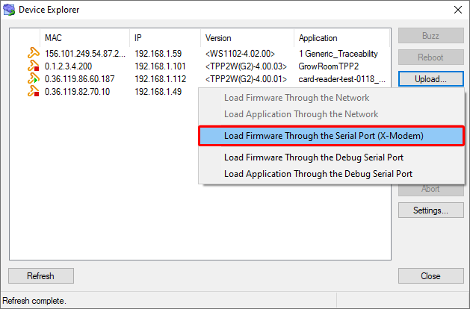Screen dimensions: 470x309
Task: Click the running device icon for 0.36.119.86.60.187
Action: click(33, 78)
